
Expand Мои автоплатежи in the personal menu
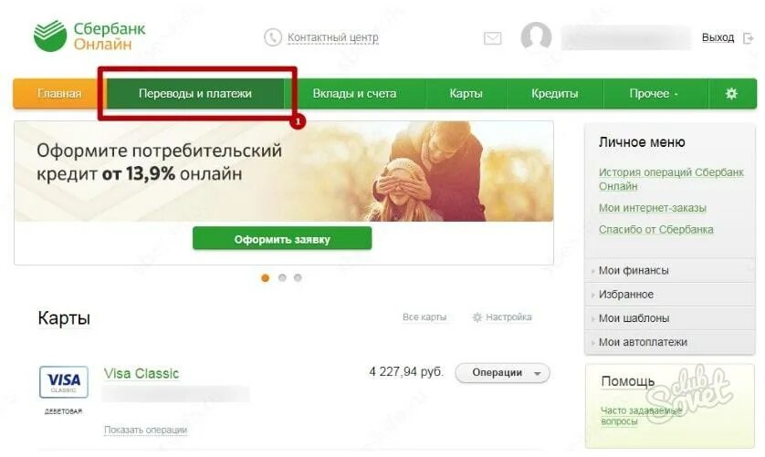click(670, 342)
